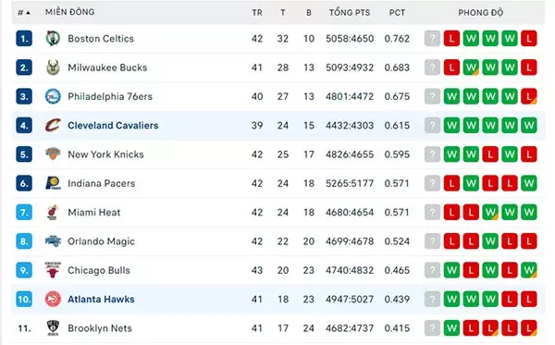Click the Philadelphia 76ers logo
Viewport: 555px width, 345px height.
coord(53,96)
